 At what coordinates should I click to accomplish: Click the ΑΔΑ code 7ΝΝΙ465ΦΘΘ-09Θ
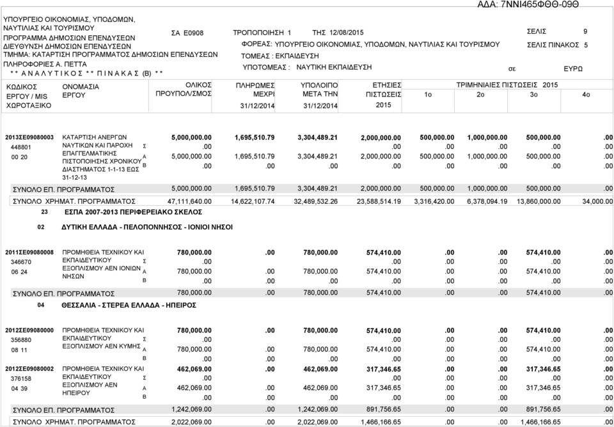click(540, 4)
